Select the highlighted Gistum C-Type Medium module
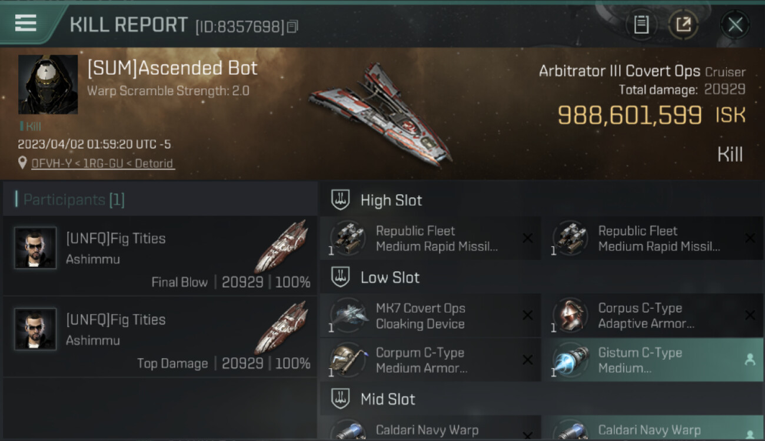The width and height of the screenshot is (765, 441). pos(653,360)
